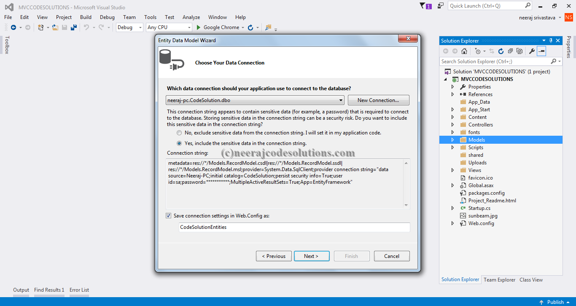Screen dimensions: 576x306
Task: Click Next in the wizard
Action: pyautogui.click(x=312, y=256)
